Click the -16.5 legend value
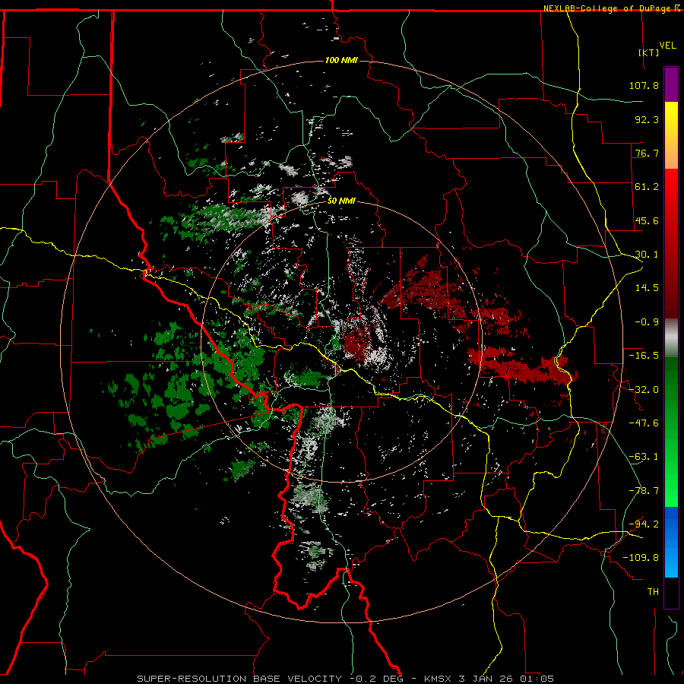 644,356
